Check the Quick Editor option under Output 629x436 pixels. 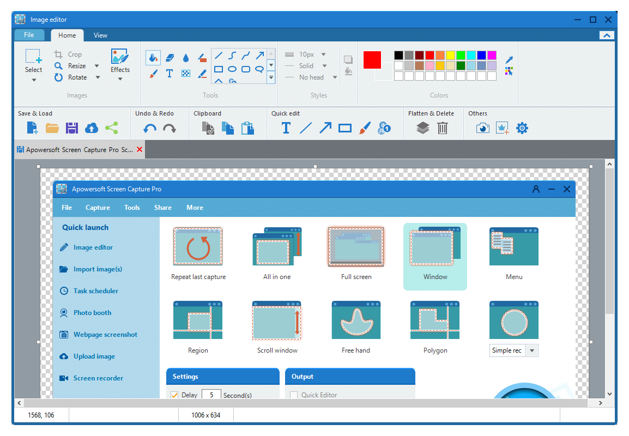294,395
